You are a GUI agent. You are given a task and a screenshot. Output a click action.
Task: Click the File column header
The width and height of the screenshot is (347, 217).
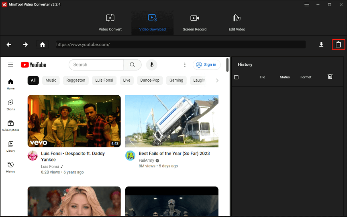pos(262,77)
